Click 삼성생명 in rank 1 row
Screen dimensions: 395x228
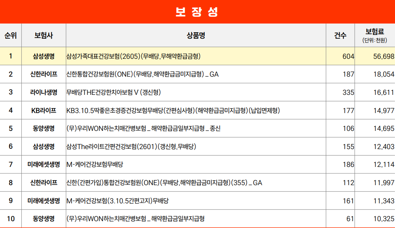[x=44, y=56]
